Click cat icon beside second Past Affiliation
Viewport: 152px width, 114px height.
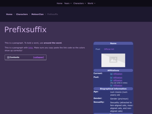(111, 81)
